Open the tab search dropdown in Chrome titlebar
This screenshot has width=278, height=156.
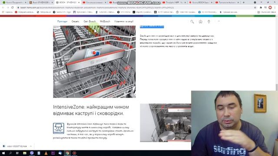[x=255, y=3]
